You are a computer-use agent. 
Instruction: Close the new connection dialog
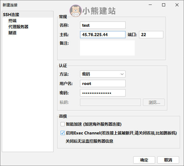177,5
